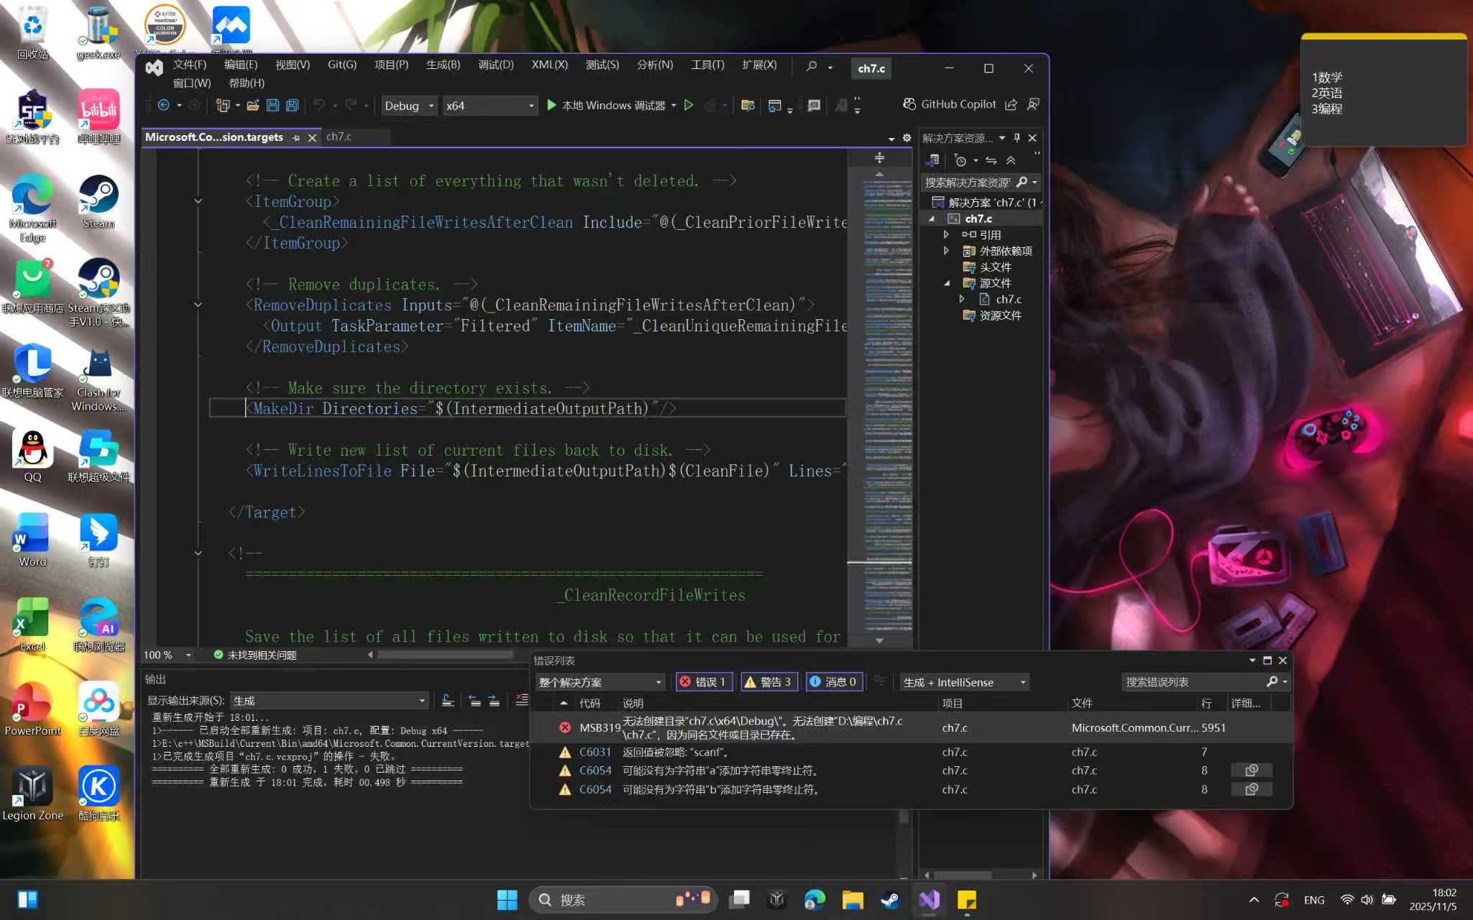Toggle the 错误 1 filter
1473x920 pixels.
point(704,682)
